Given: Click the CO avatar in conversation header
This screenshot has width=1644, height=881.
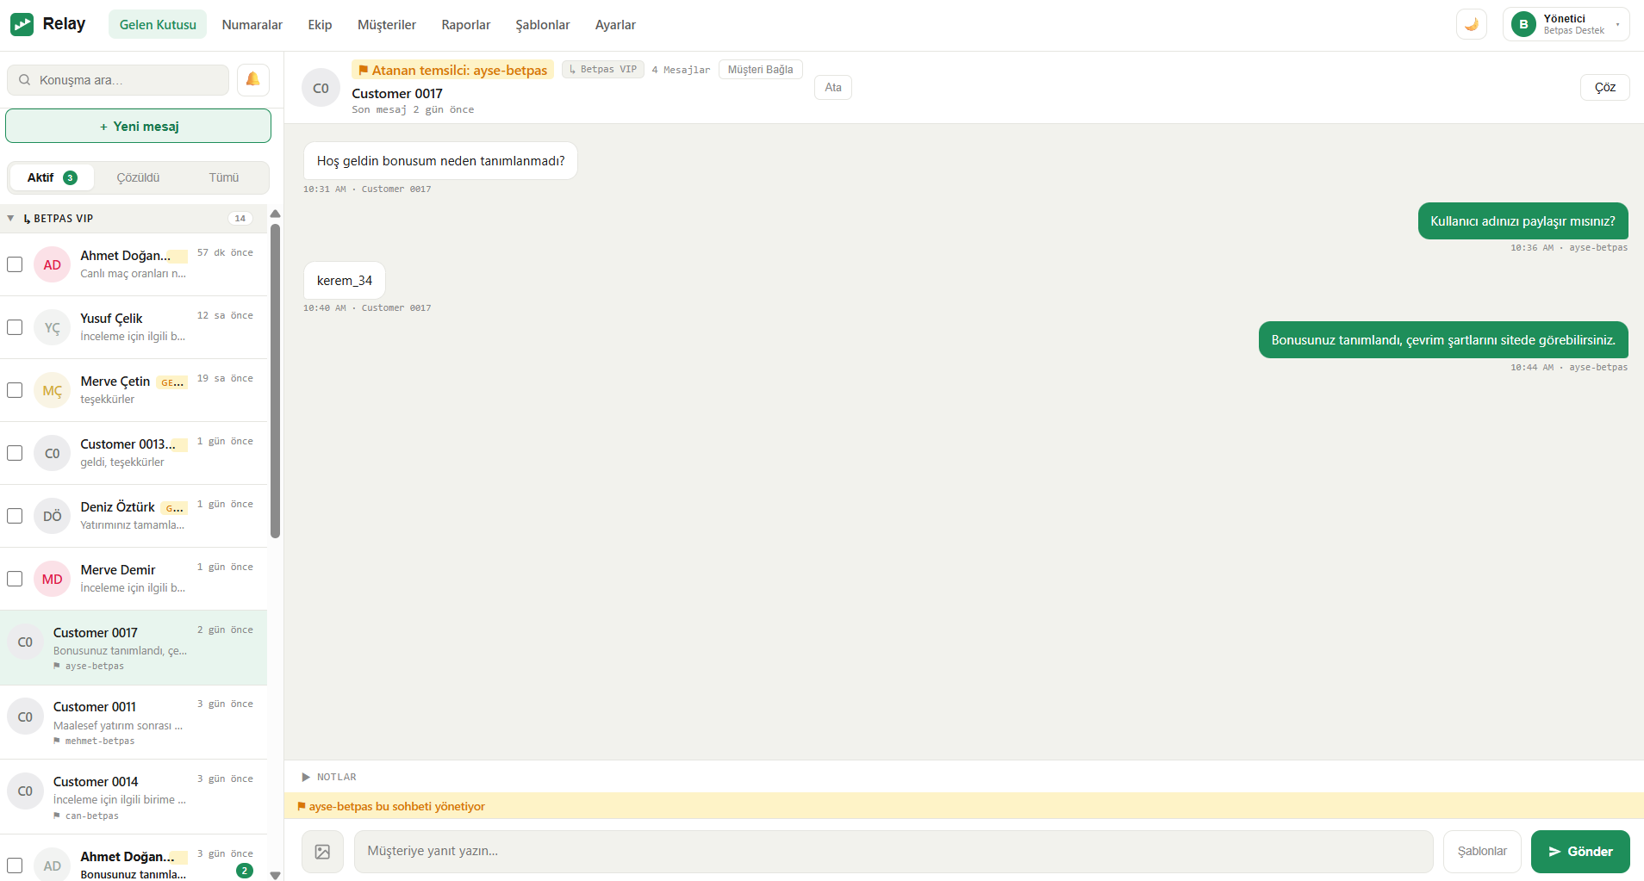Looking at the screenshot, I should pos(321,88).
